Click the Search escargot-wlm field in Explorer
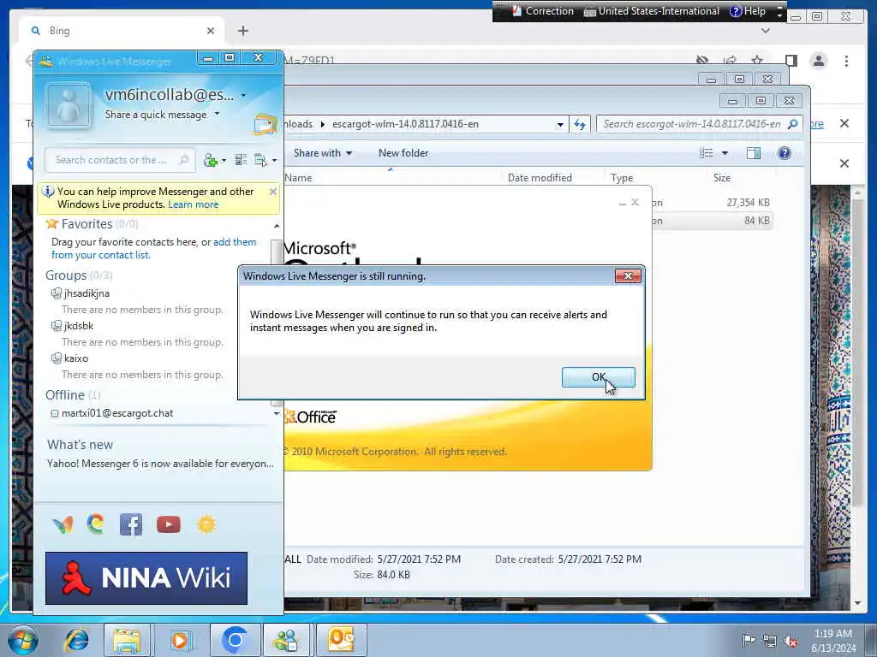The height and width of the screenshot is (657, 877). [x=699, y=124]
